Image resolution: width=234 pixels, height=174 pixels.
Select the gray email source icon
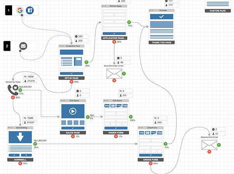tap(24, 47)
